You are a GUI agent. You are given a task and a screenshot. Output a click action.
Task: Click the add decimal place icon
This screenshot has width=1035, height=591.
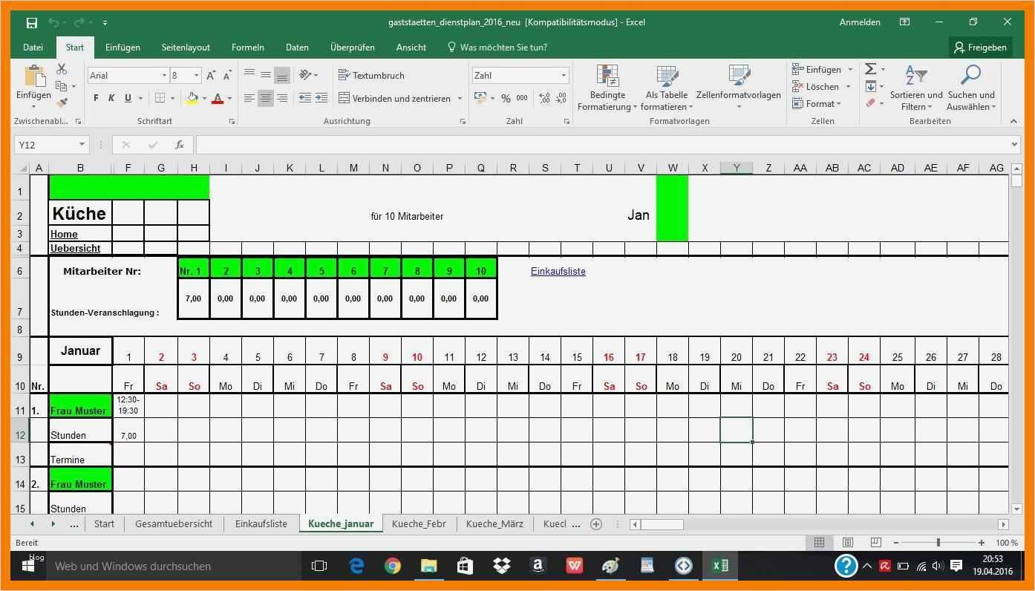pos(544,98)
